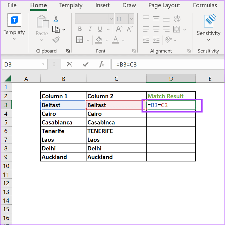The image size is (225, 225).
Task: Toggle Italic formatting
Action: pyautogui.click(x=90, y=29)
